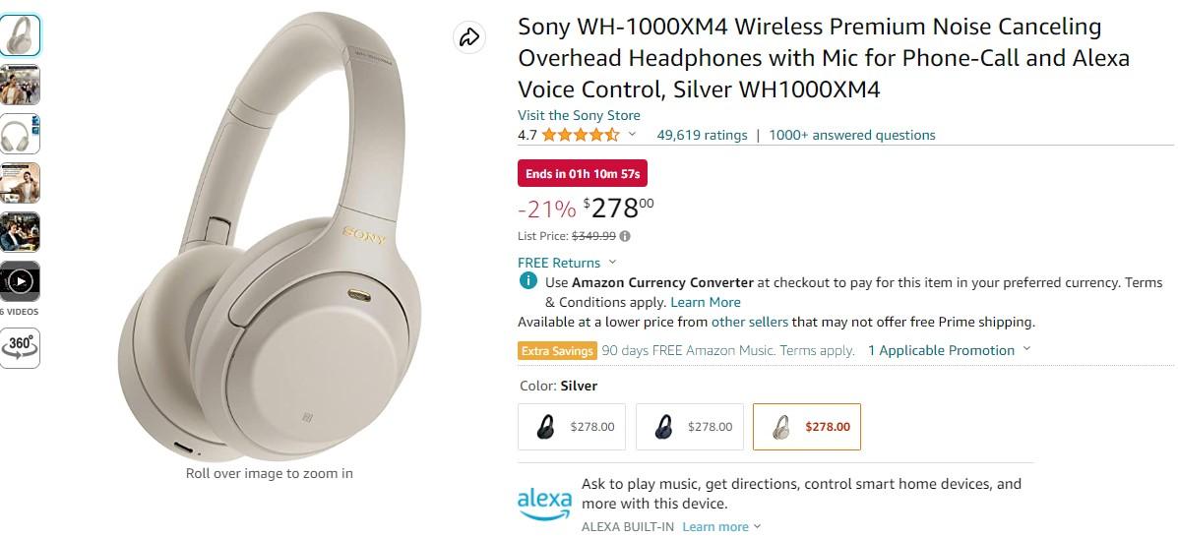Expand Alexa Built-in Learn more chevron

[x=757, y=527]
